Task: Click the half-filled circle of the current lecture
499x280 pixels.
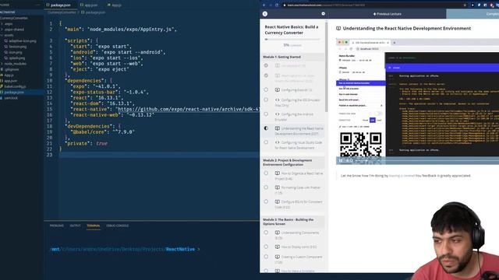Action: 266,128
